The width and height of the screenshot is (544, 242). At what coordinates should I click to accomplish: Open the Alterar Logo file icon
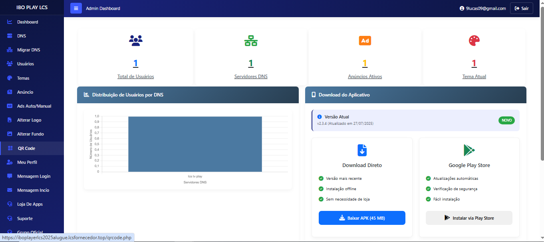tap(10, 120)
